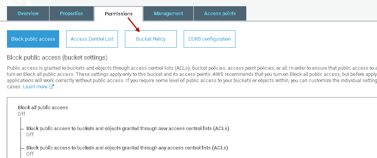Viewport: 377px width, 158px height.
Task: Click the Bucket Policy button
Action: pos(151,39)
